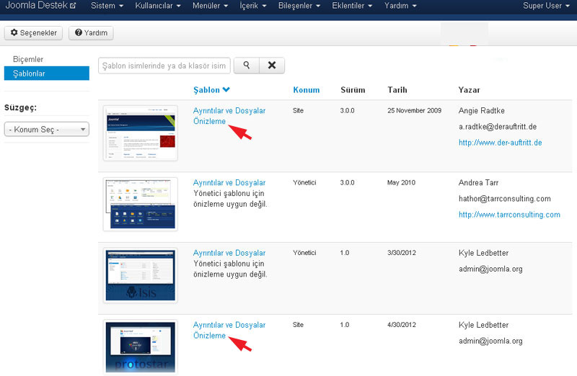This screenshot has width=577, height=376.
Task: Clear the search with the X button
Action: click(272, 66)
